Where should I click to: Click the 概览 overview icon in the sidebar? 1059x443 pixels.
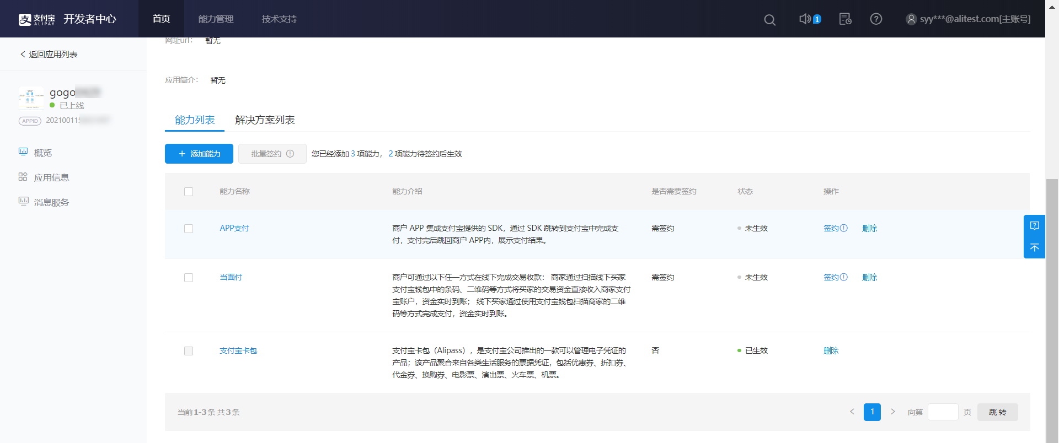23,152
